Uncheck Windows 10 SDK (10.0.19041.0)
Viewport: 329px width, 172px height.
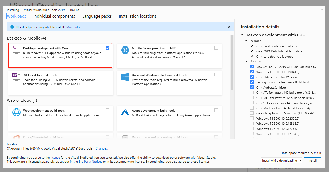pos(252,72)
